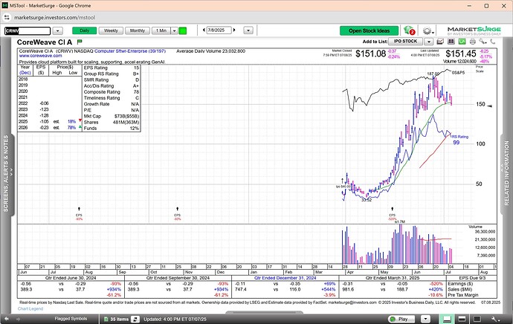
Task: Open the www.coreweave.com link
Action: (41, 56)
